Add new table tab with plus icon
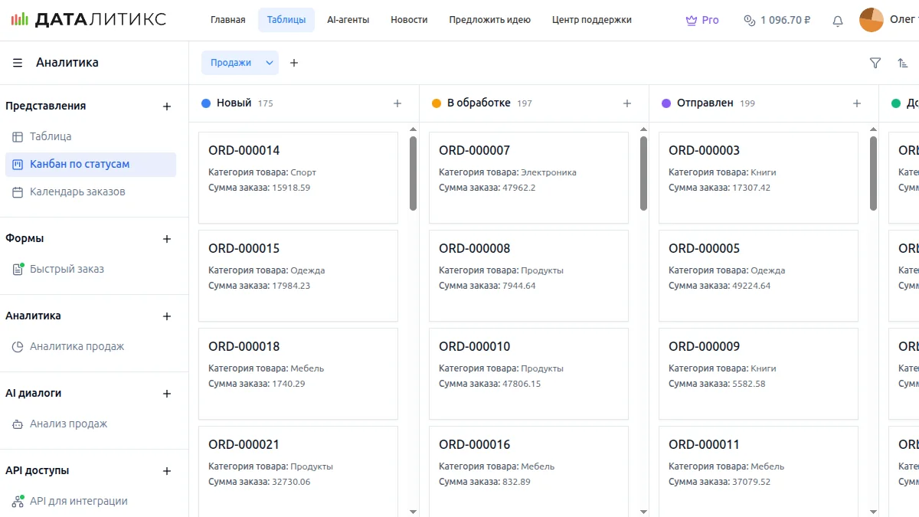This screenshot has height=517, width=919. tap(294, 63)
